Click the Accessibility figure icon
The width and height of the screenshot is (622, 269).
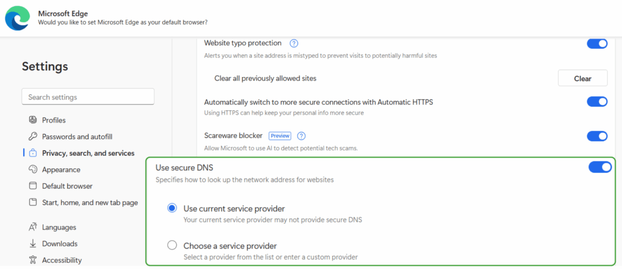33,260
